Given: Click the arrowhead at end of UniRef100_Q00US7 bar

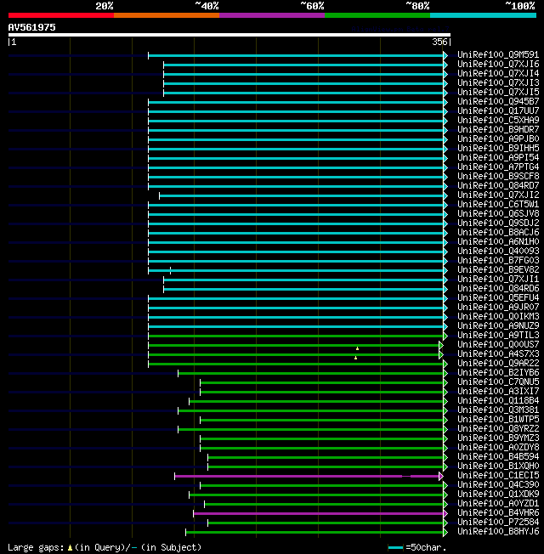Looking at the screenshot, I should click(441, 345).
